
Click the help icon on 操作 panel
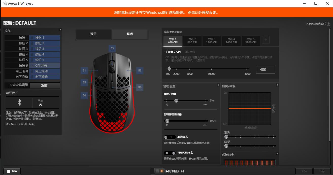60,29
